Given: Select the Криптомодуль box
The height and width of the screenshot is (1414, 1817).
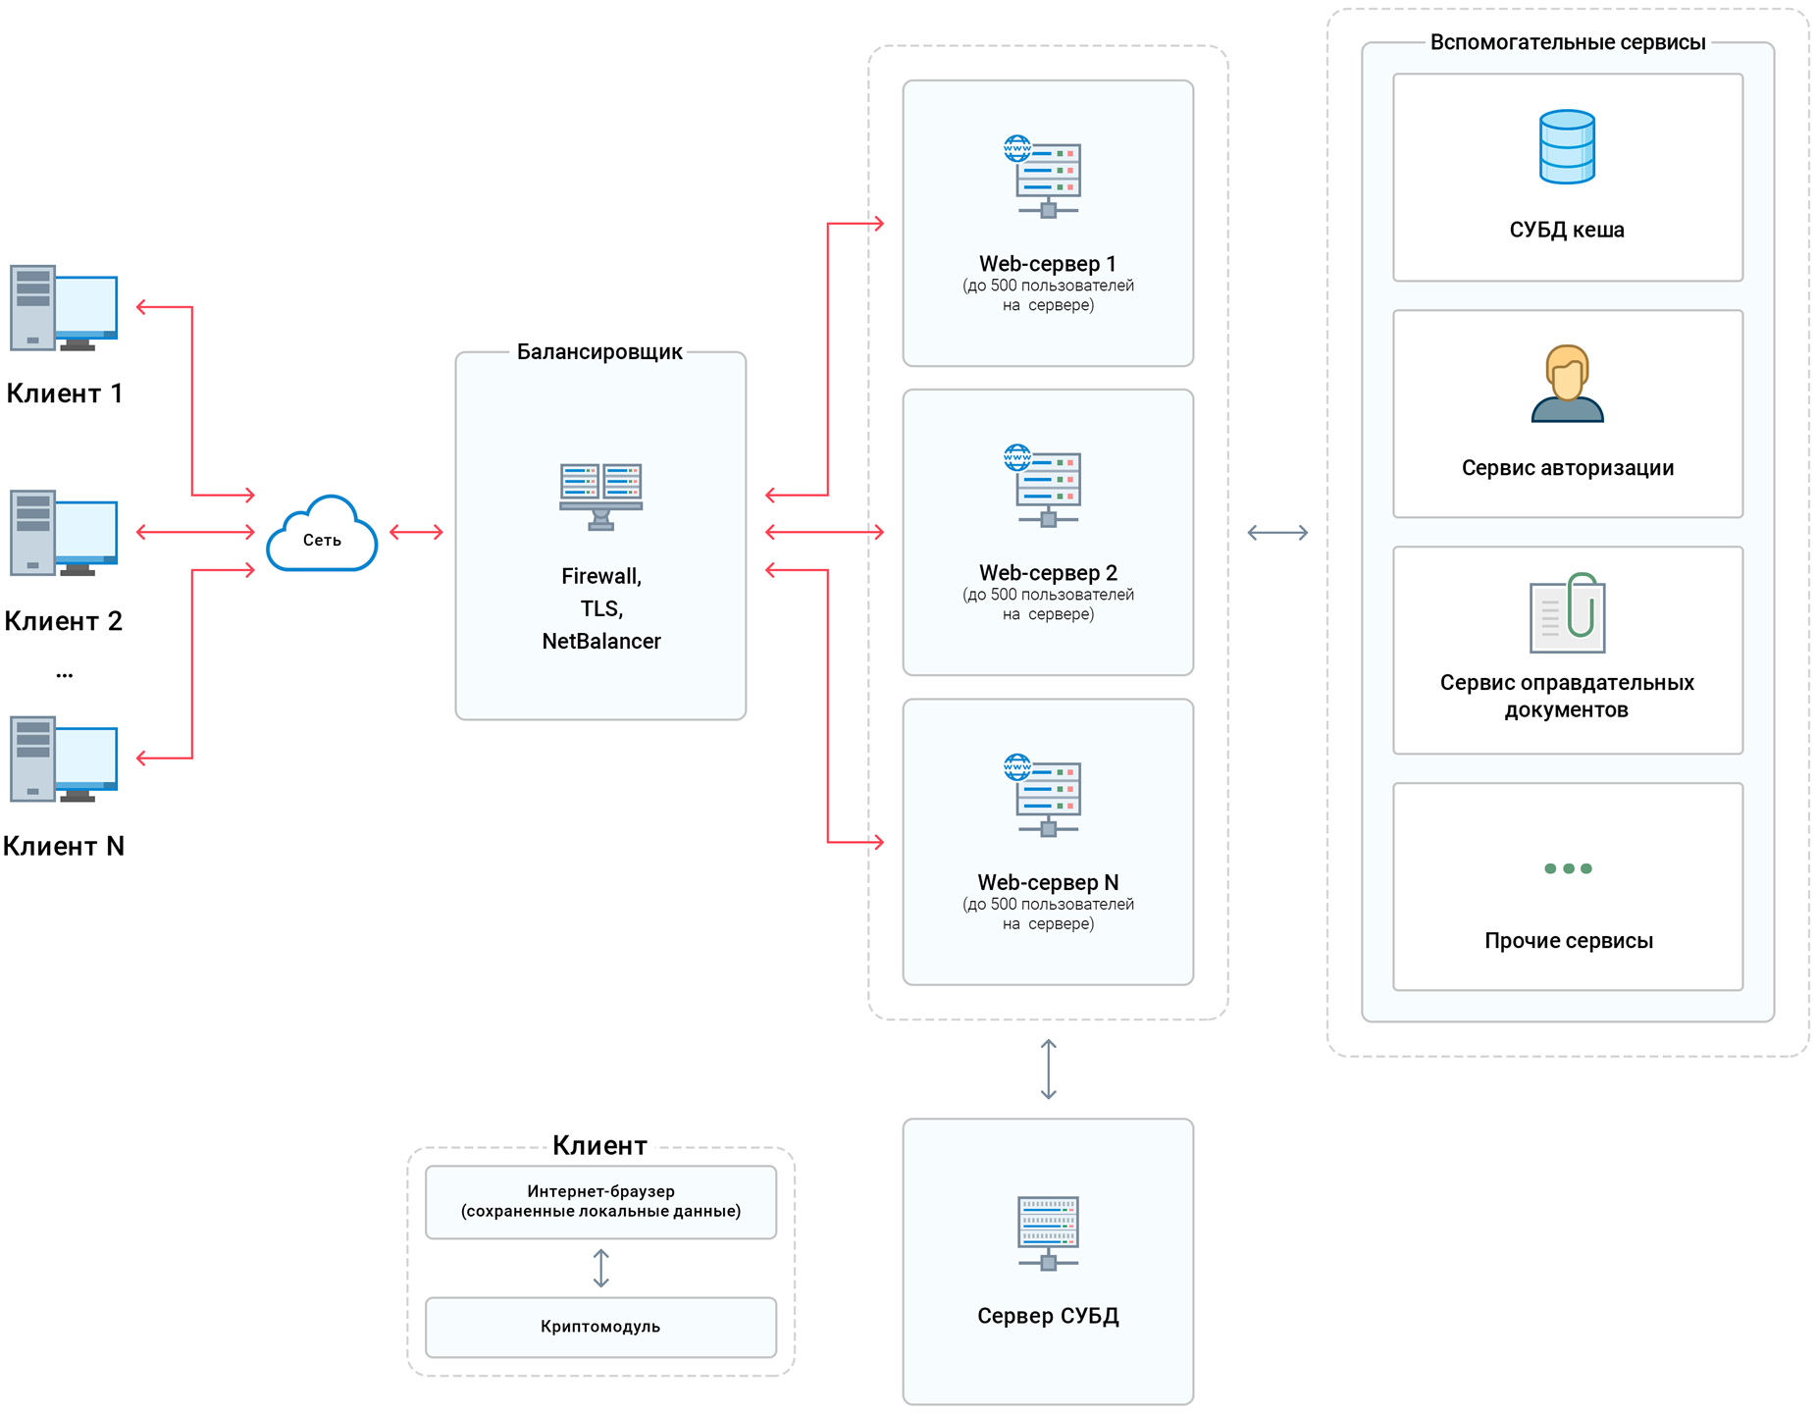Looking at the screenshot, I should [x=600, y=1327].
